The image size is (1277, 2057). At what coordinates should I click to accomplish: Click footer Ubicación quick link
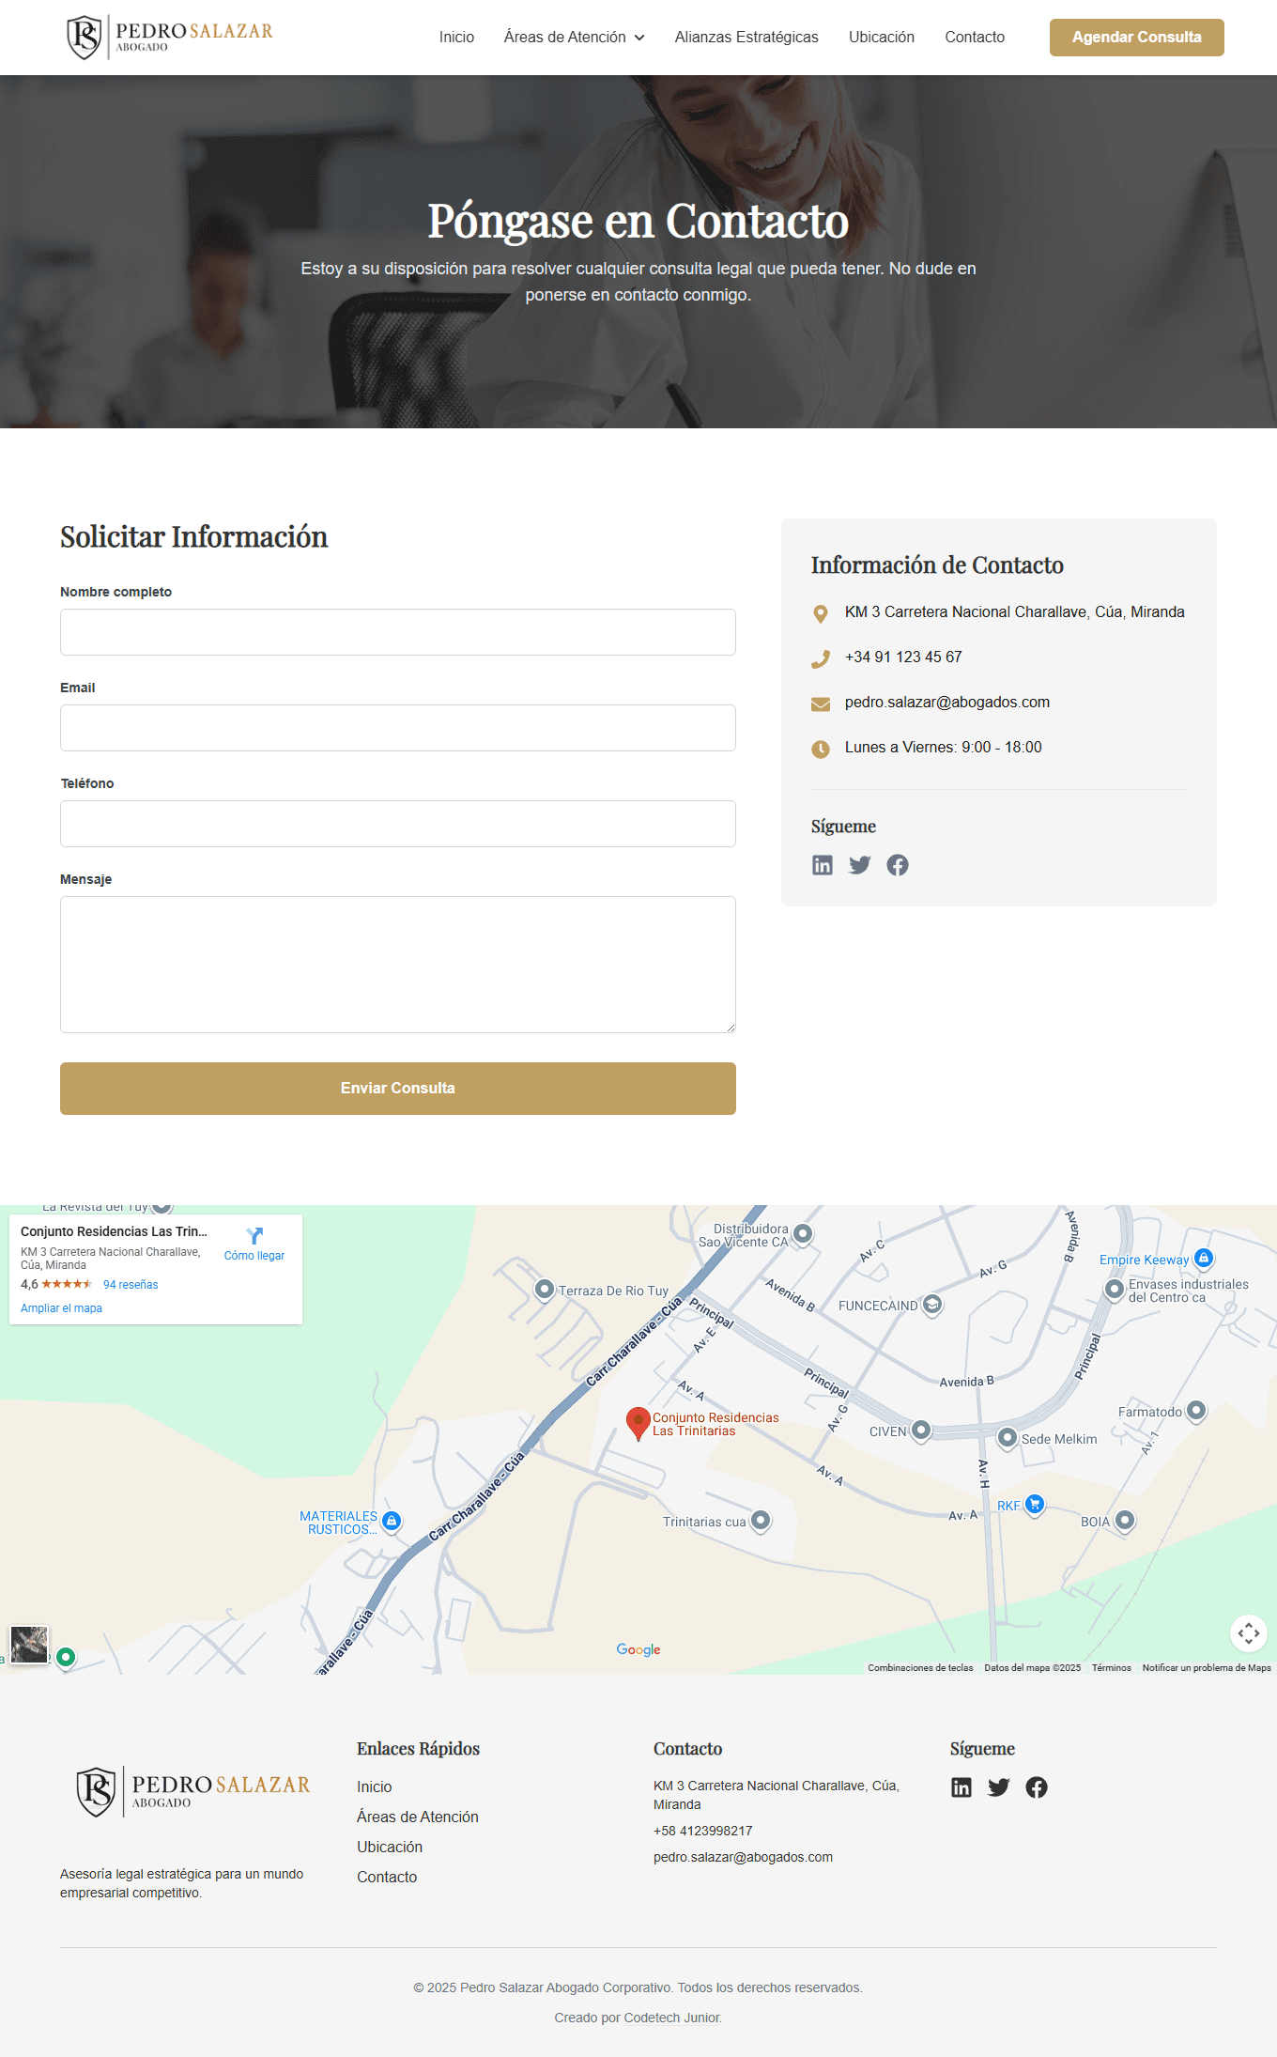pos(390,1847)
